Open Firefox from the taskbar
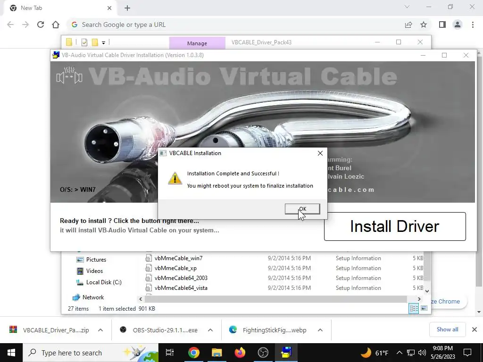Viewport: 483px width, 362px height. 240,353
